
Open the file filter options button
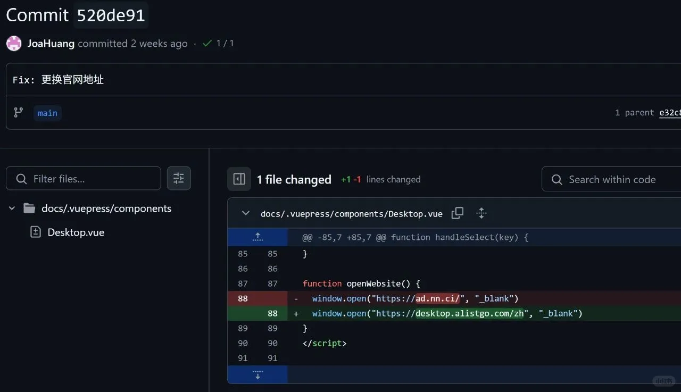[x=179, y=179]
